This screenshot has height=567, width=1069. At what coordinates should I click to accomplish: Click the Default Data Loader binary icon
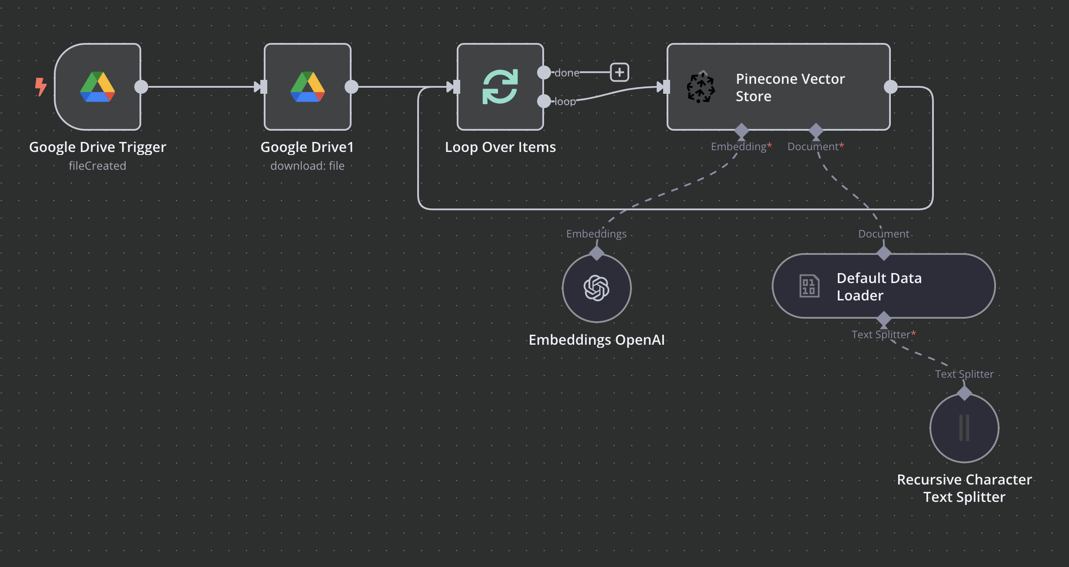809,286
